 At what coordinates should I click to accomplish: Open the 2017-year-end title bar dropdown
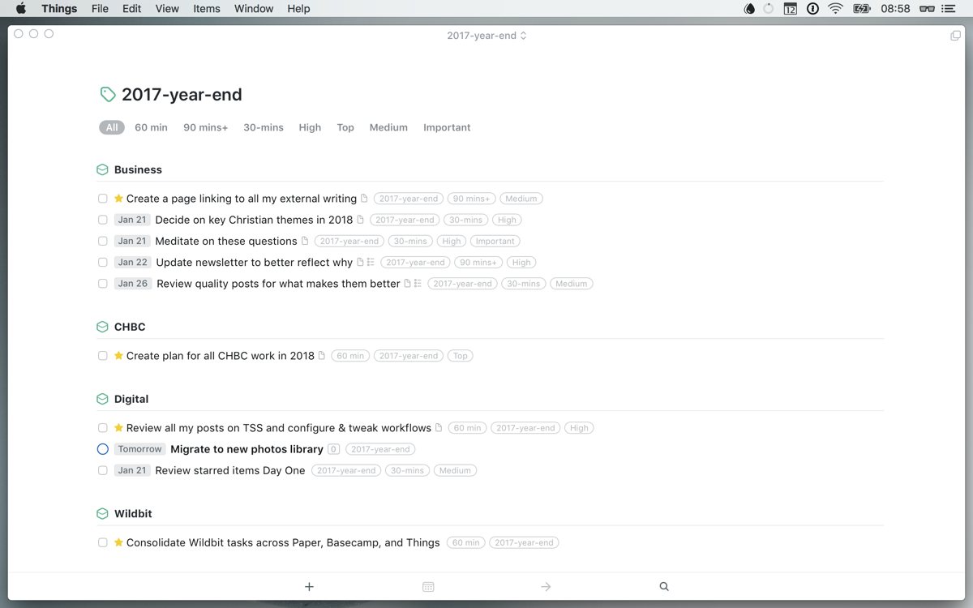tap(486, 36)
